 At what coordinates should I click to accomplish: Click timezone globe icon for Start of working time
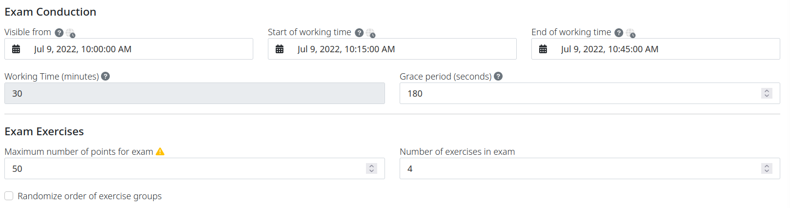point(371,33)
